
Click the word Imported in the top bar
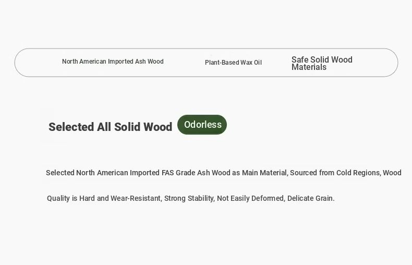(x=120, y=62)
